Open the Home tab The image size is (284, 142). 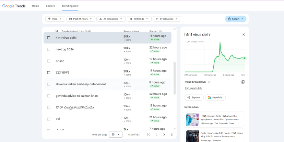tap(36, 6)
